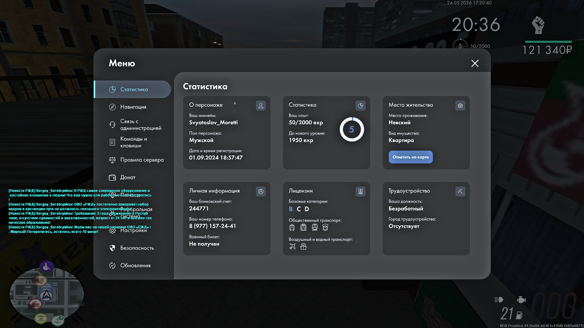Click the 121 340₽ money display
The width and height of the screenshot is (584, 328).
[547, 50]
